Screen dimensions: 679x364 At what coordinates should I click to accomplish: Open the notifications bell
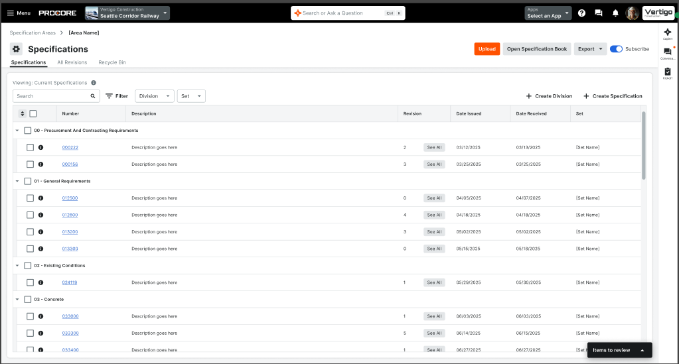tap(615, 13)
